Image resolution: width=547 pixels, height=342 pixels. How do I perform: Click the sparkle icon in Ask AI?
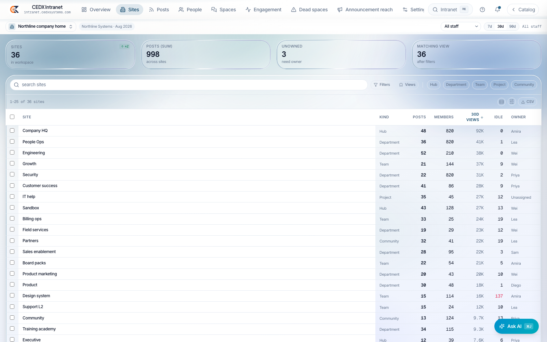[x=502, y=326]
